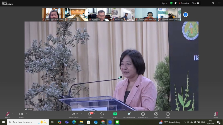Screen dimensions: 223x125
Task: Expand the audio options arrow next to Audio
Action: pos(12,114)
